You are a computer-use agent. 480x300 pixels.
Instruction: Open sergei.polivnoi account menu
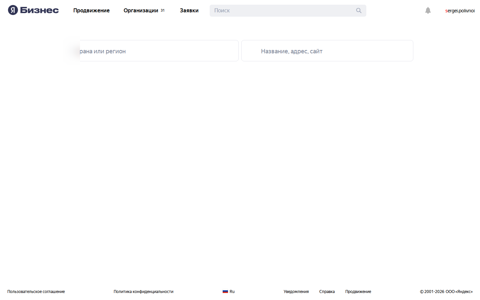tap(460, 11)
